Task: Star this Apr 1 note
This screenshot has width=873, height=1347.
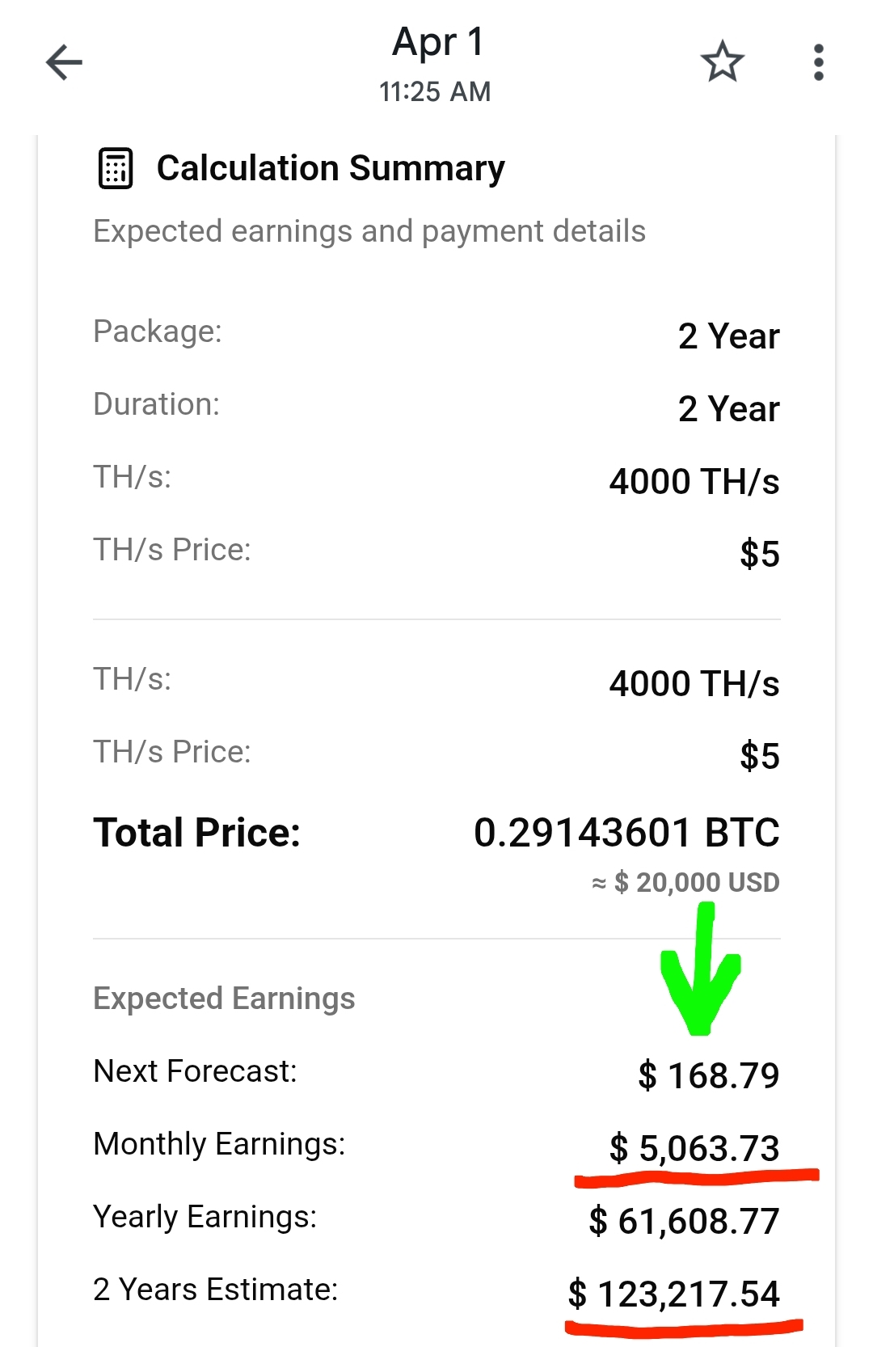Action: coord(722,62)
